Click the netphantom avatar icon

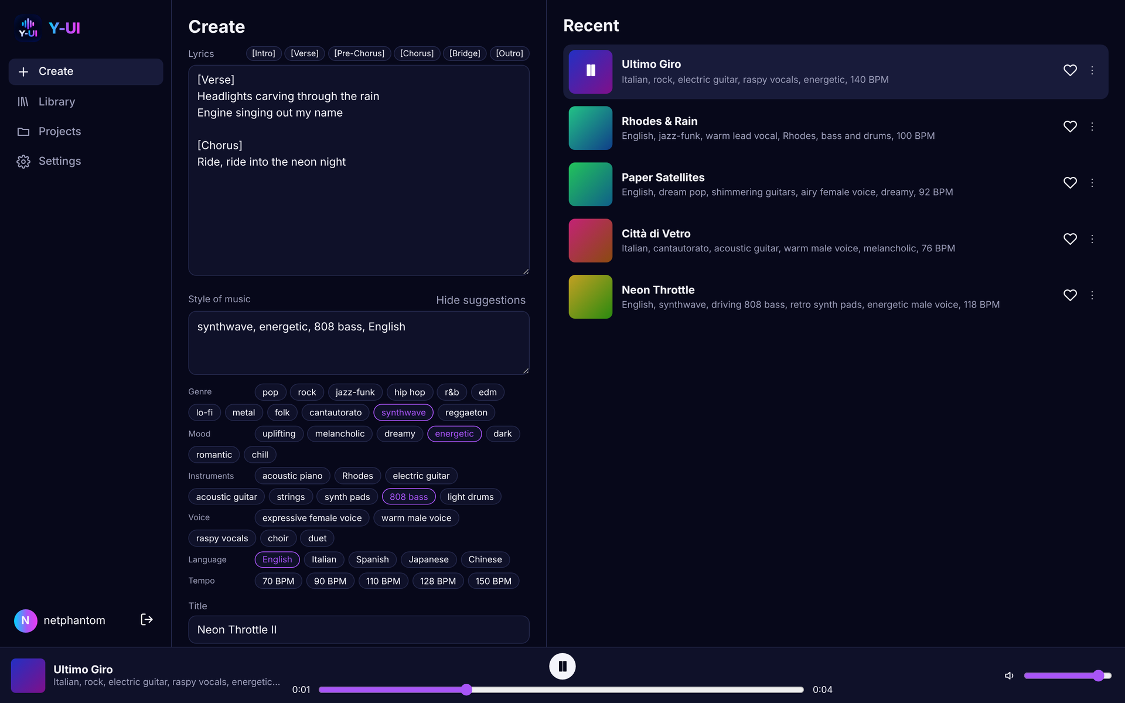25,620
